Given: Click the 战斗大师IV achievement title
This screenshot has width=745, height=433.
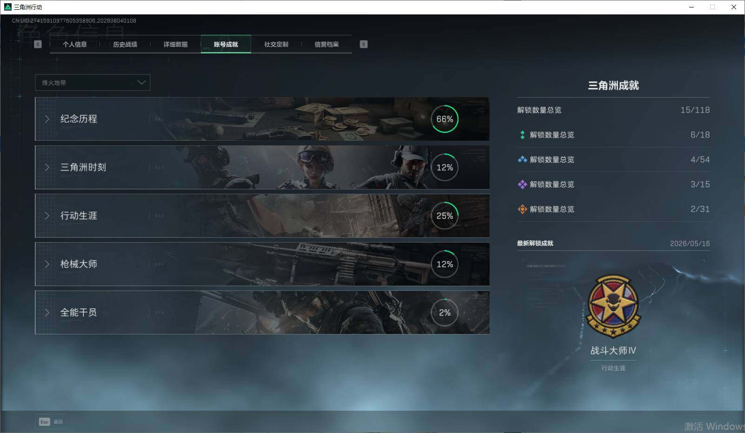Looking at the screenshot, I should pos(613,351).
